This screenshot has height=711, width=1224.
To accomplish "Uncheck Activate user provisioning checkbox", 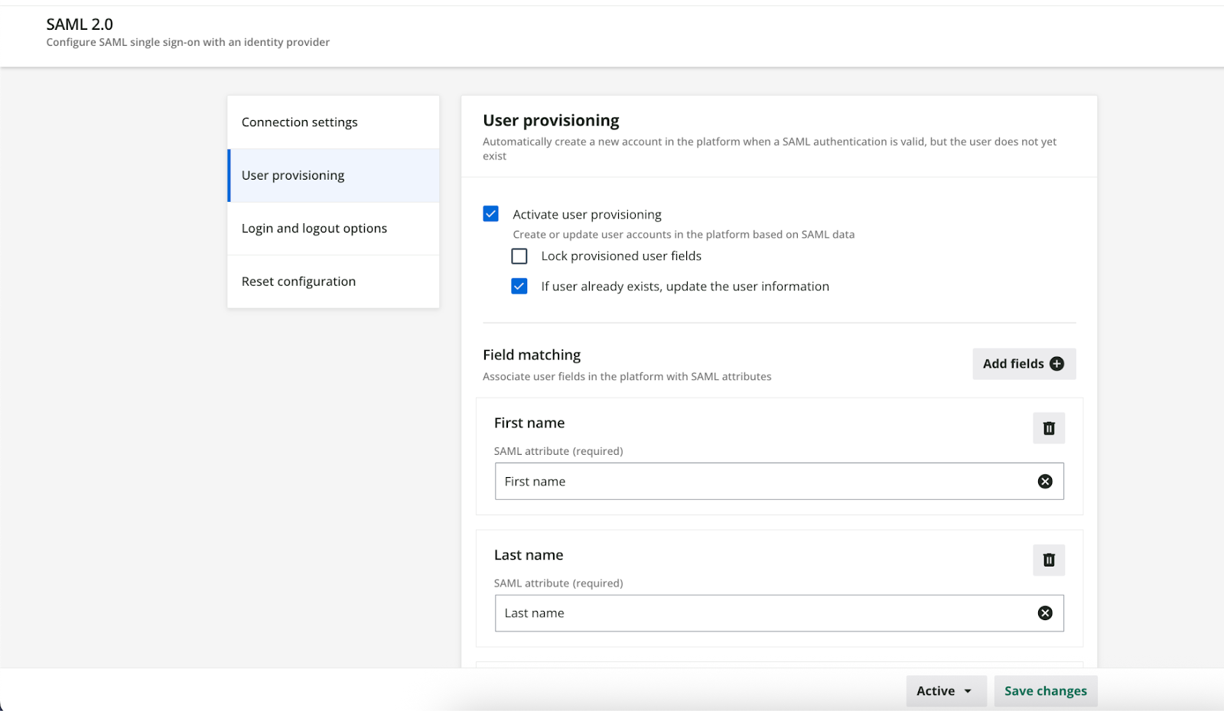I will pyautogui.click(x=491, y=214).
